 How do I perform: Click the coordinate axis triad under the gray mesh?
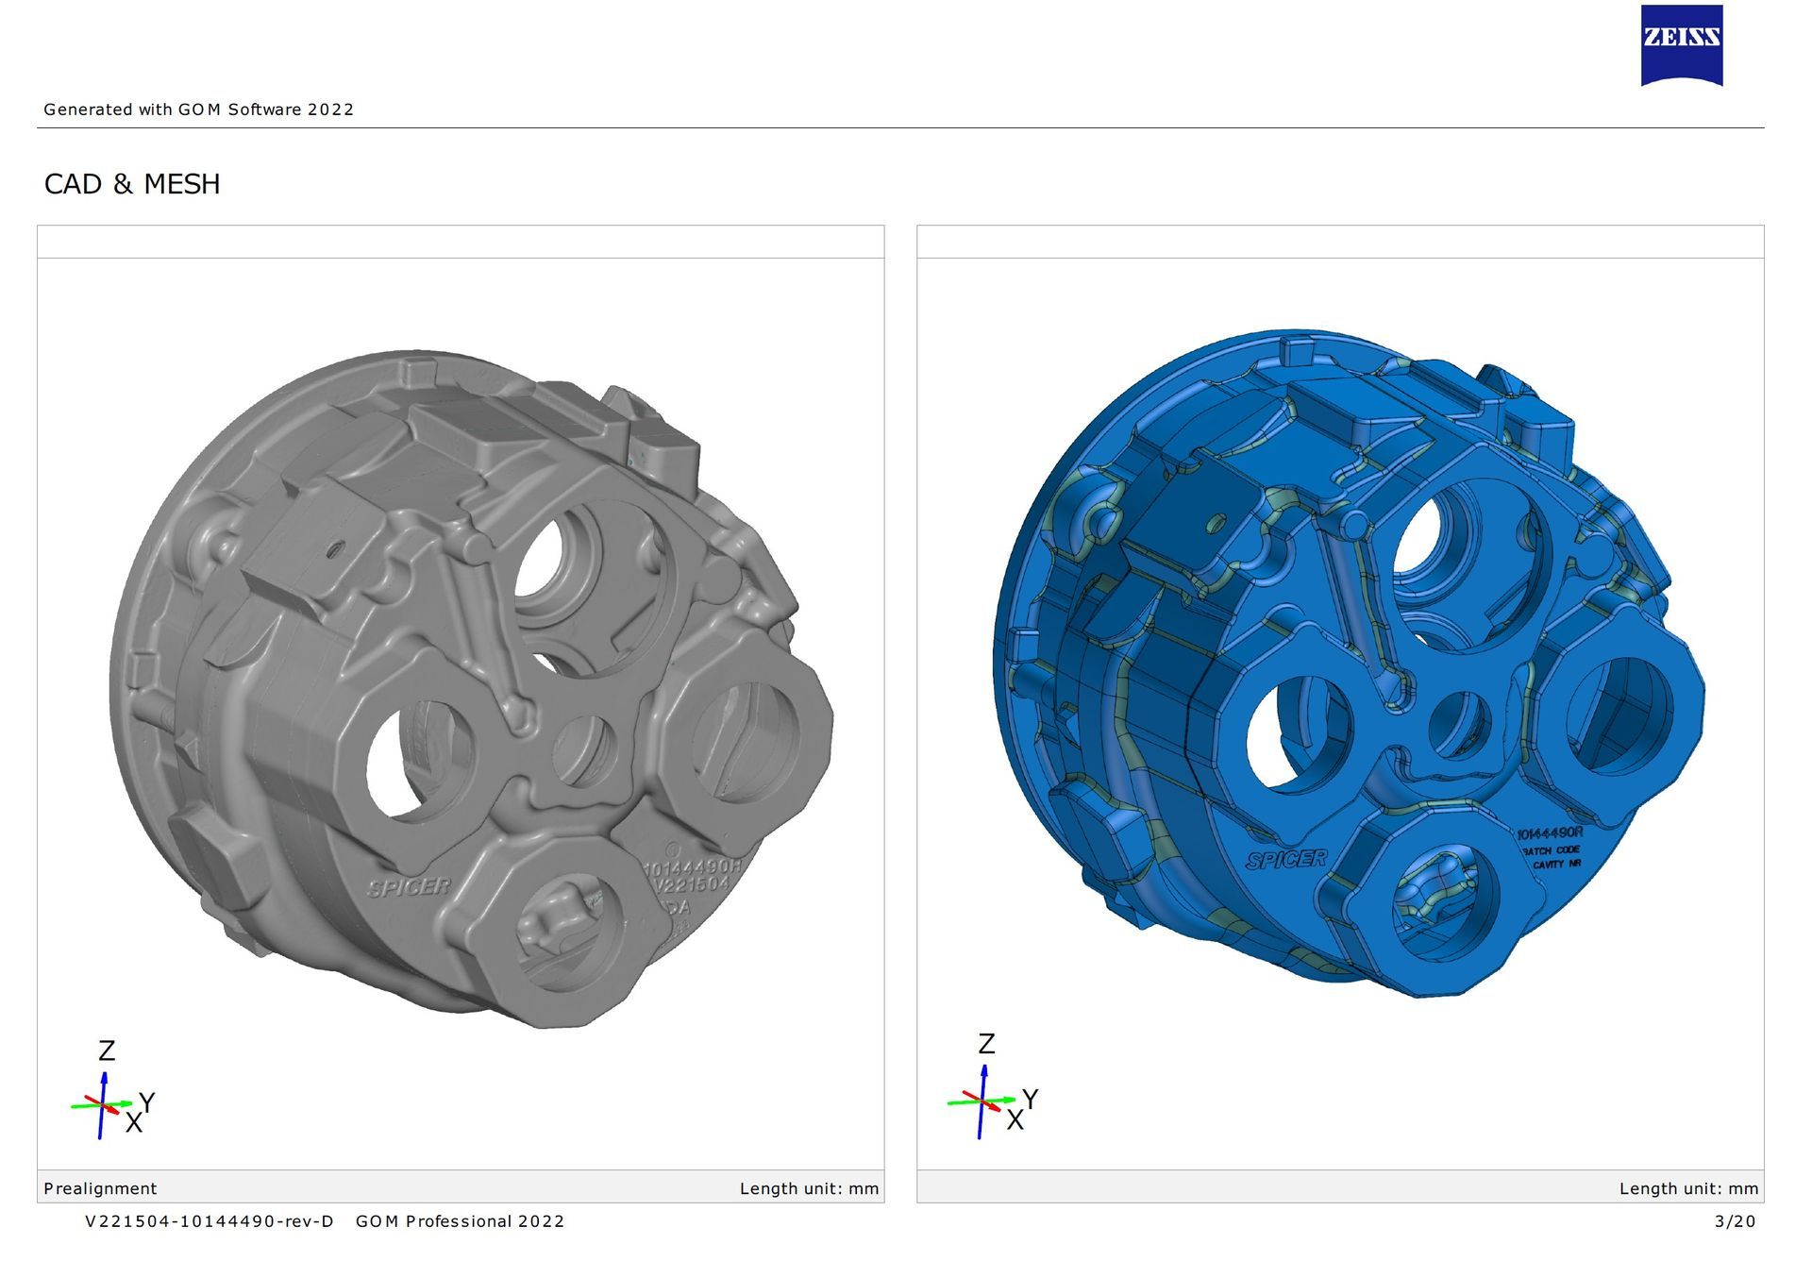pos(113,1089)
